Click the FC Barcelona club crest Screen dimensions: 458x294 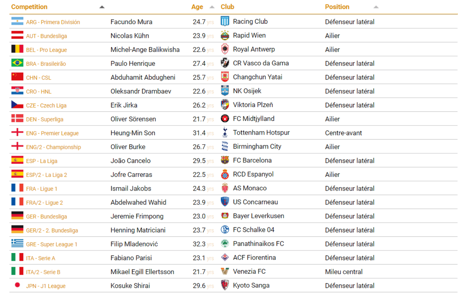click(225, 160)
